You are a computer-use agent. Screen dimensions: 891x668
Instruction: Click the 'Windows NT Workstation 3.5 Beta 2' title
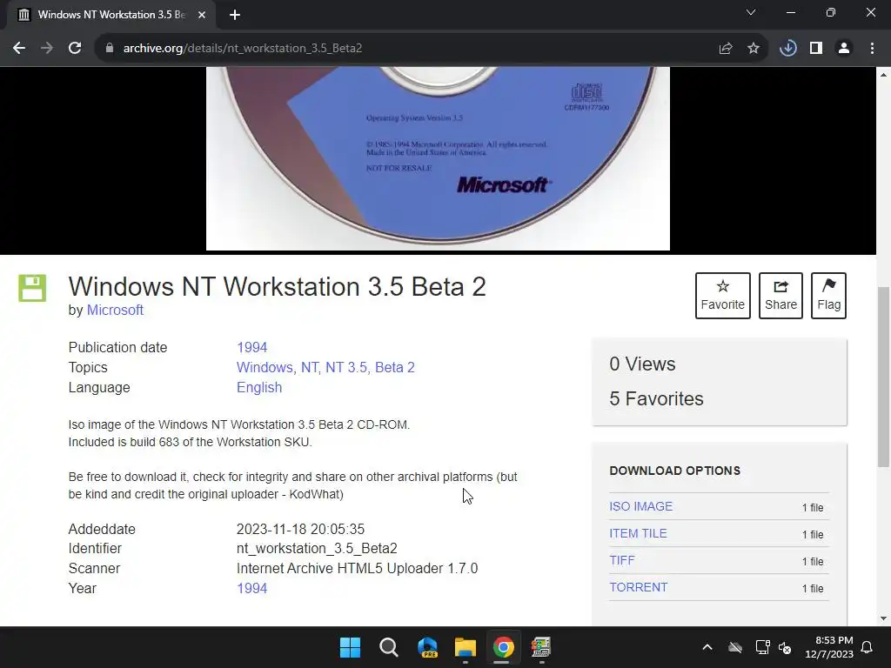(278, 286)
